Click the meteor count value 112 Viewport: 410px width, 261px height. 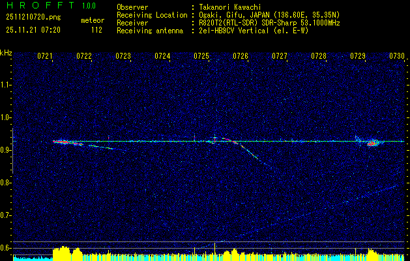tap(96, 30)
